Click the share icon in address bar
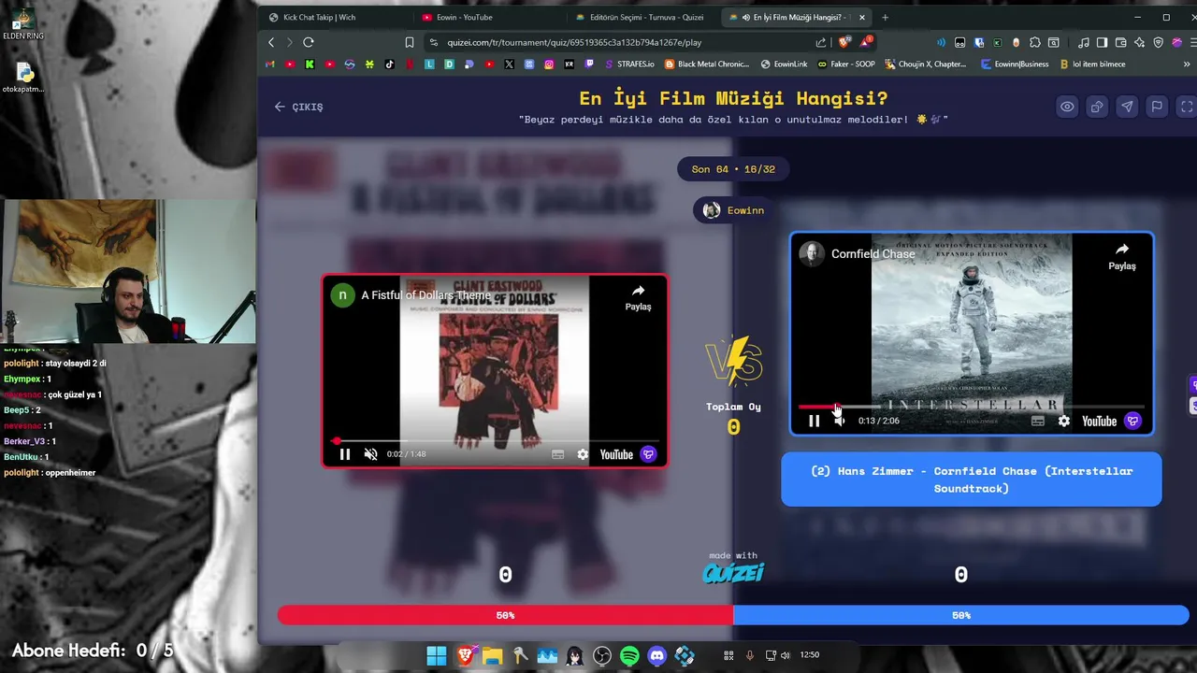This screenshot has height=673, width=1197. [x=821, y=42]
